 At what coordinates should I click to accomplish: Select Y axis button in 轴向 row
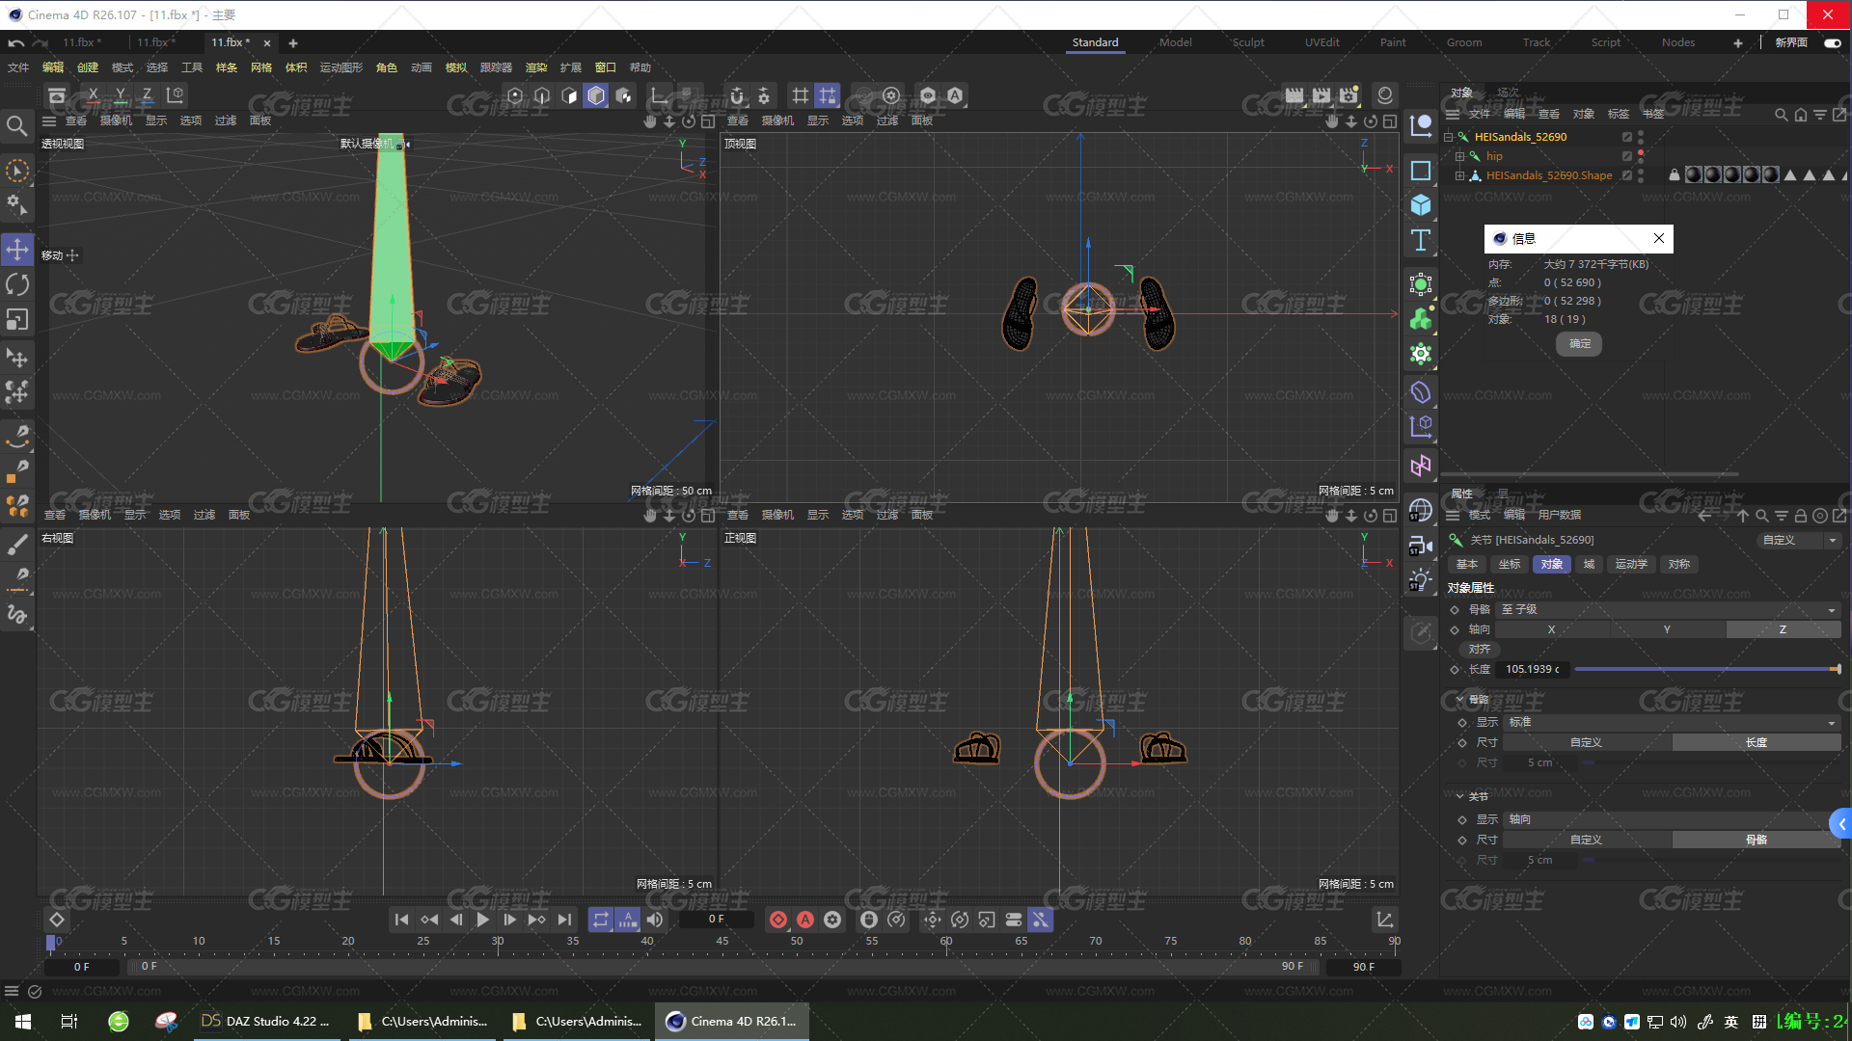pyautogui.click(x=1667, y=629)
